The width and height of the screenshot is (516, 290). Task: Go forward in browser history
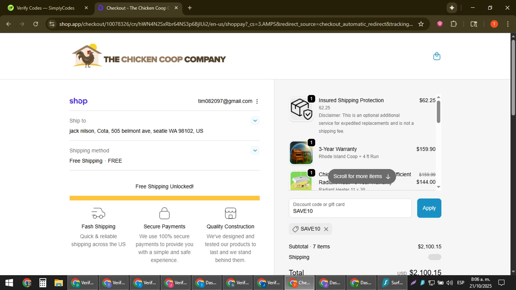pyautogui.click(x=22, y=24)
